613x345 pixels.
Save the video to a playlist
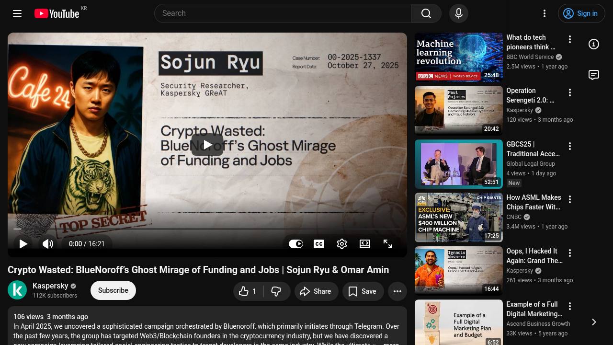click(x=363, y=291)
